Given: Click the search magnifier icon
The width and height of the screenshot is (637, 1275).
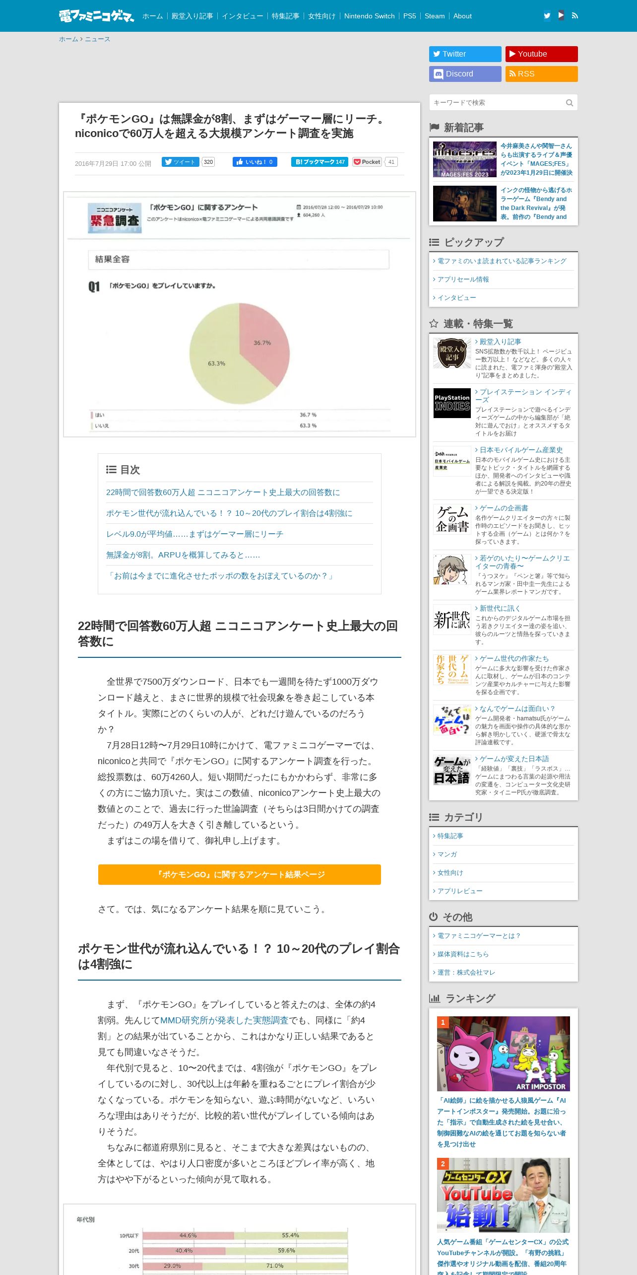Looking at the screenshot, I should [x=570, y=103].
